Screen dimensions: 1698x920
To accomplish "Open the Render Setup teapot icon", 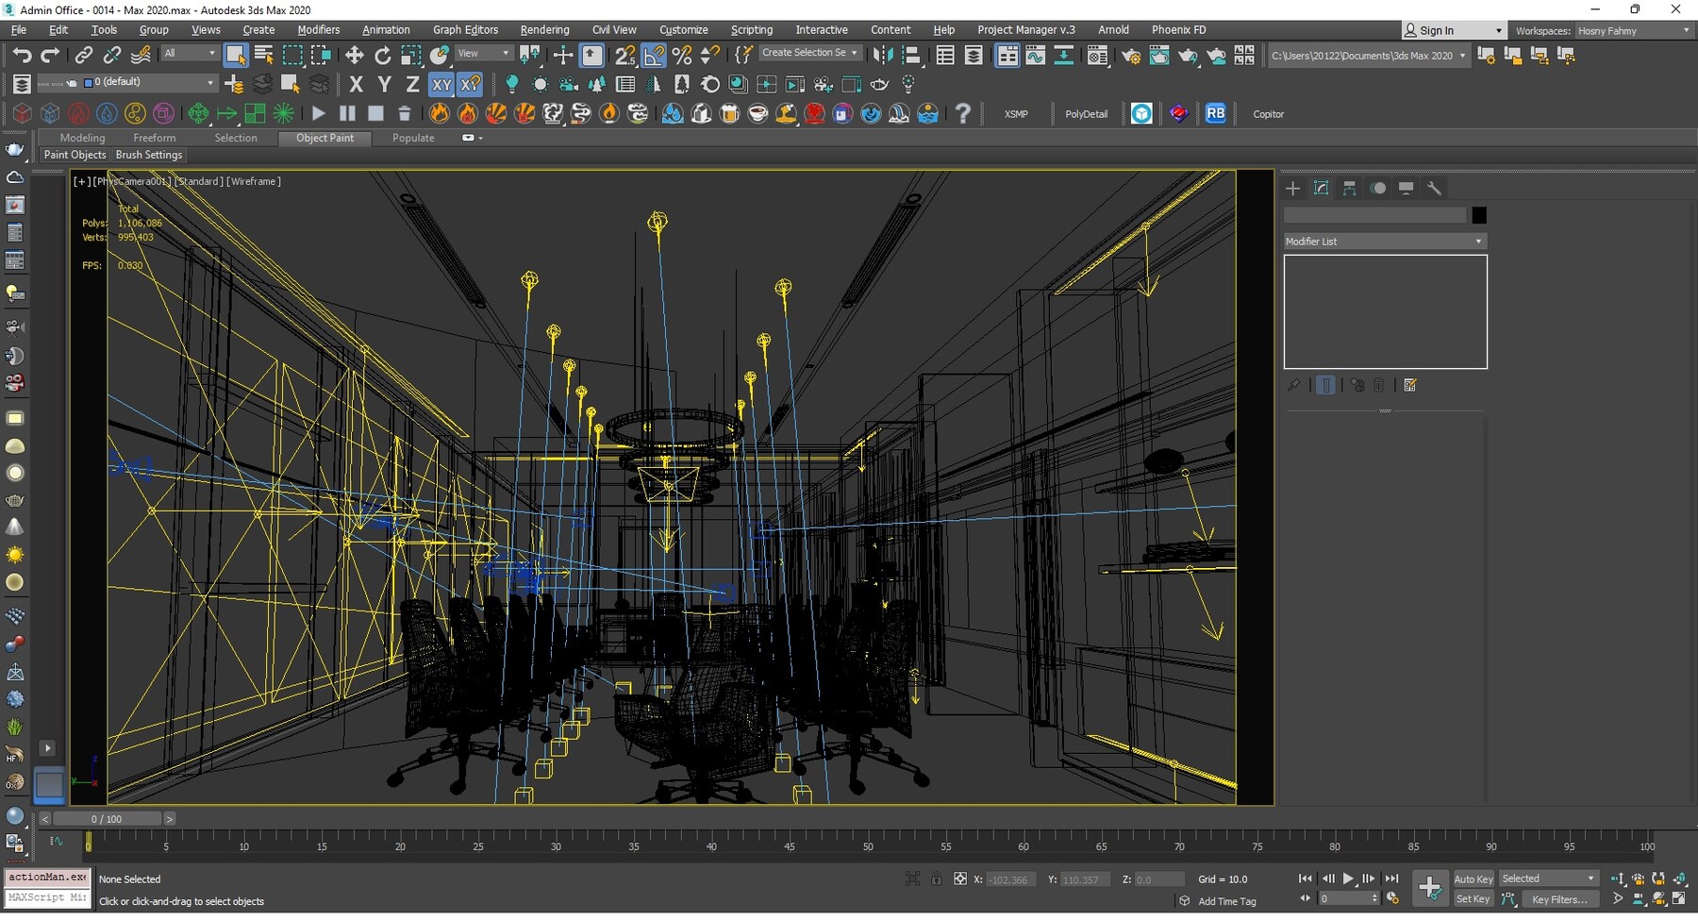I will tap(1130, 56).
